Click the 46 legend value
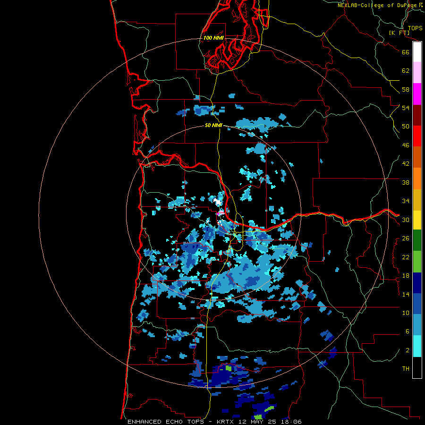Screen dimensions: 425x425 coord(406,145)
